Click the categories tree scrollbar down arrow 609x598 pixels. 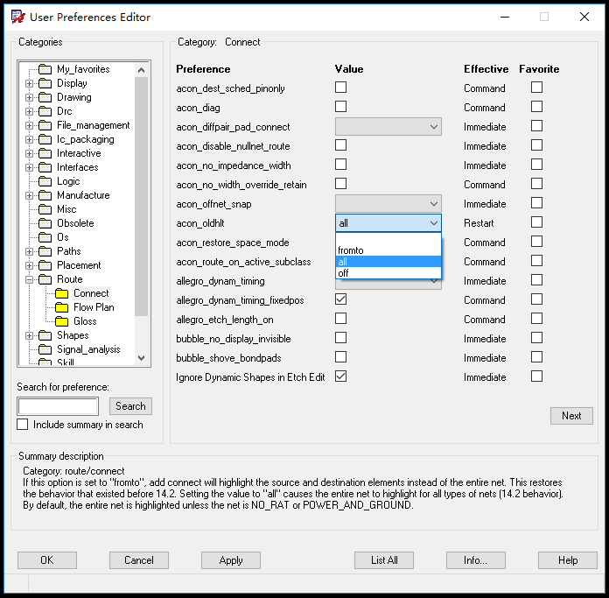pos(142,358)
